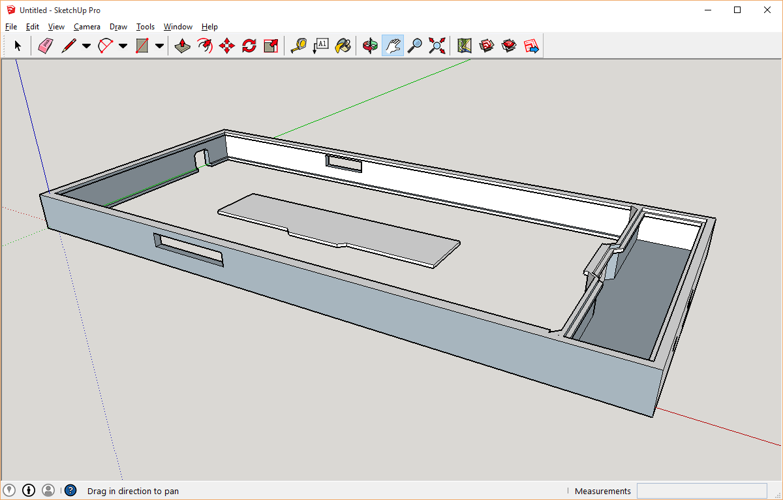This screenshot has height=500, width=783.
Task: Select the Rectangle shape tool
Action: coord(142,46)
